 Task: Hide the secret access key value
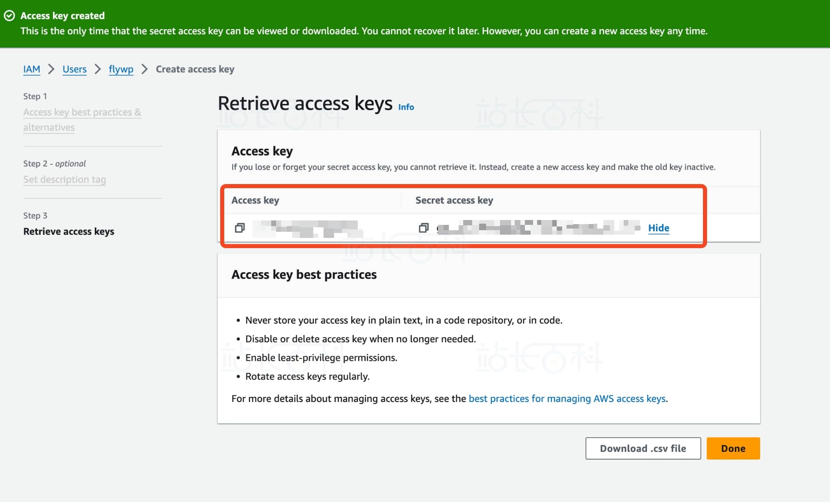tap(658, 228)
